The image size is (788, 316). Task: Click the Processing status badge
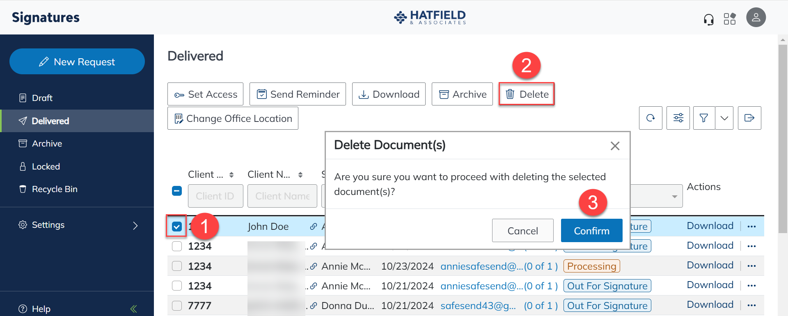click(x=591, y=266)
